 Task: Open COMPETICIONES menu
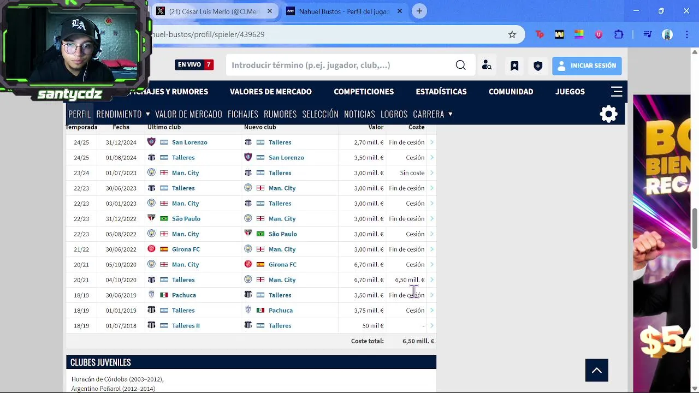[x=364, y=92]
